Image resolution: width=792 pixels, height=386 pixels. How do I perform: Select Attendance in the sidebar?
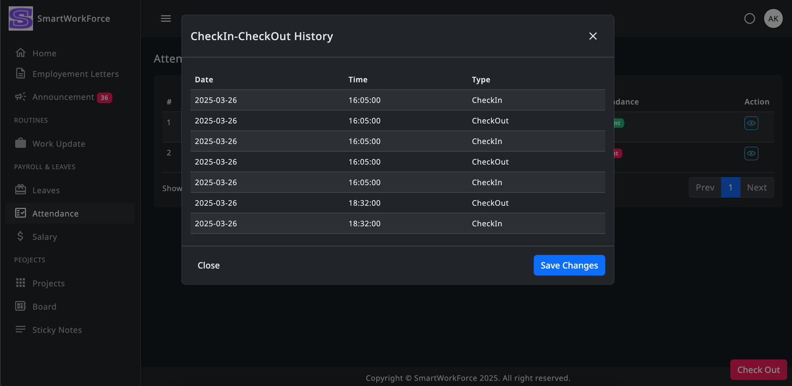(x=55, y=214)
